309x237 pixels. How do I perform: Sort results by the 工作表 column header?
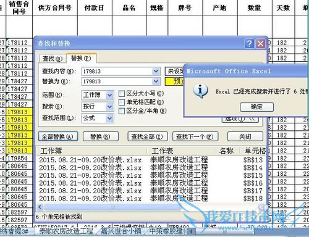[x=181, y=151]
